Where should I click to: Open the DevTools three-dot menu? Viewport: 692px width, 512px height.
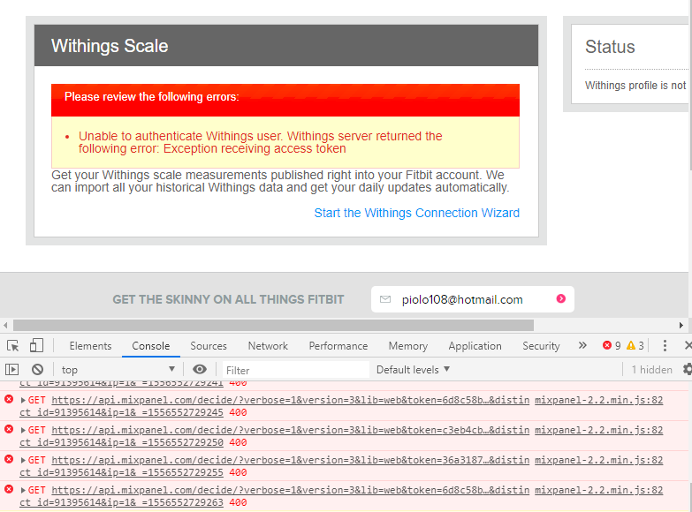pos(665,346)
